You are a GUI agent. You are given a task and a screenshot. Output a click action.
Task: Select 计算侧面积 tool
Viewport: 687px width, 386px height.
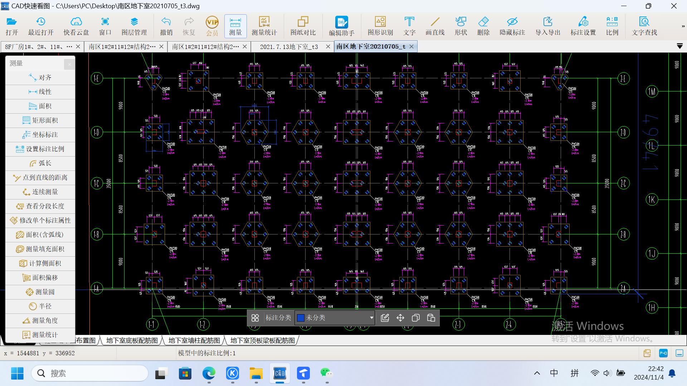pos(40,263)
